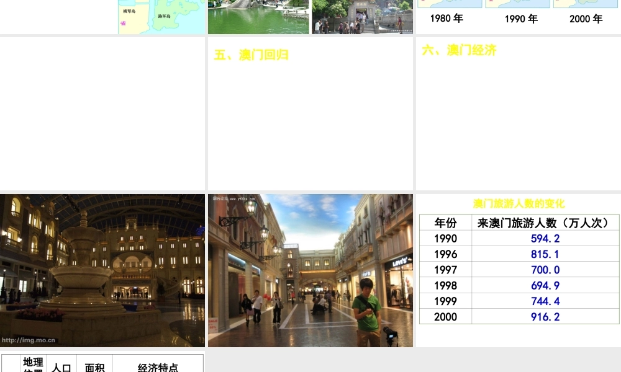Select the blank white slide thumbnail

coord(102,114)
